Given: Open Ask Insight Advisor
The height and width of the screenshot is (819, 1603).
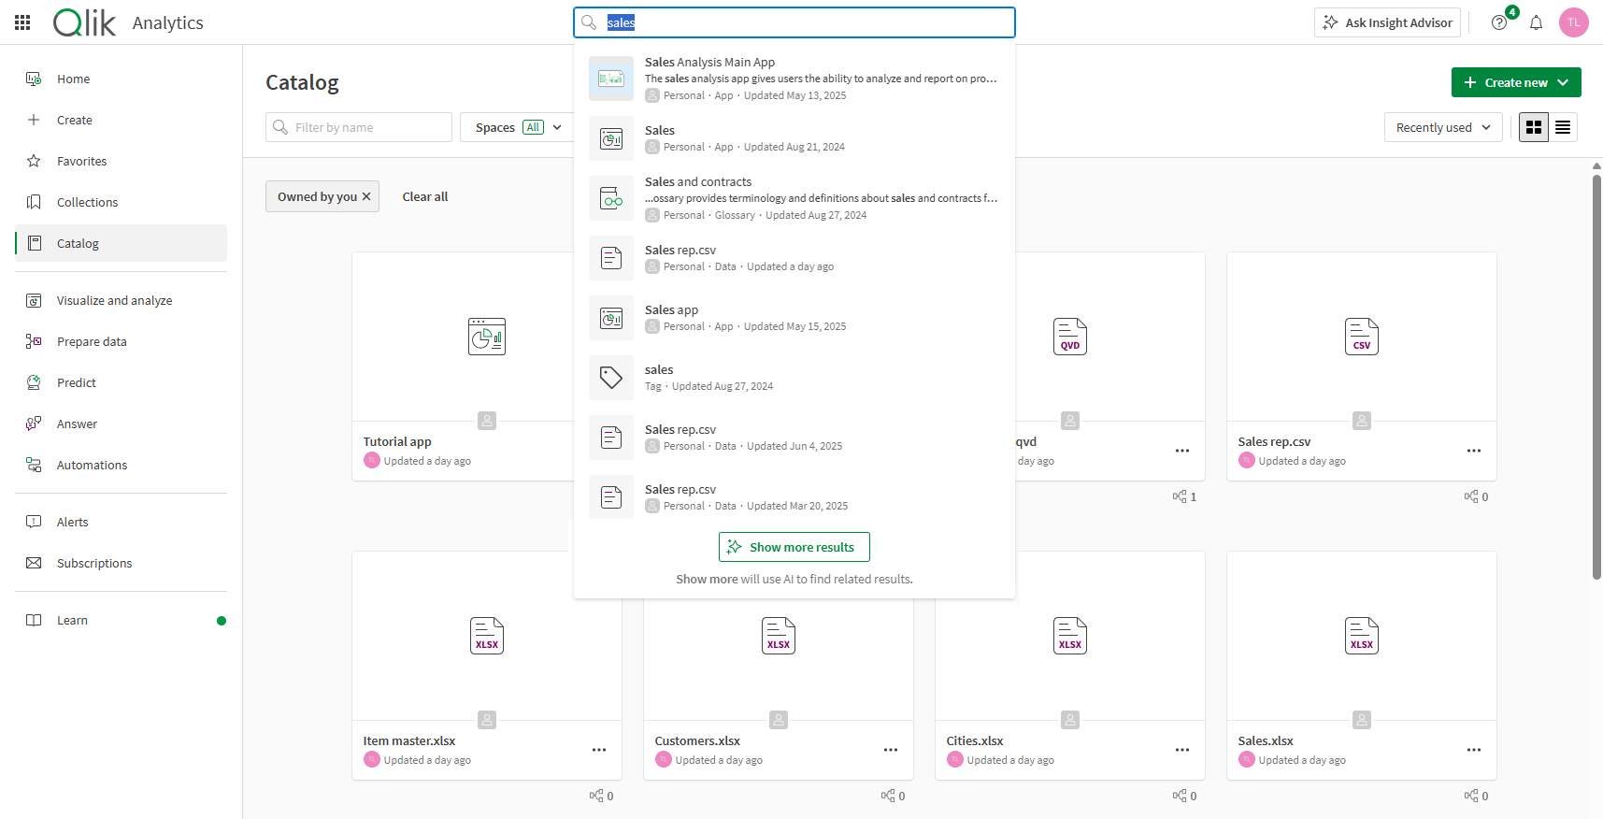Looking at the screenshot, I should pos(1387,22).
